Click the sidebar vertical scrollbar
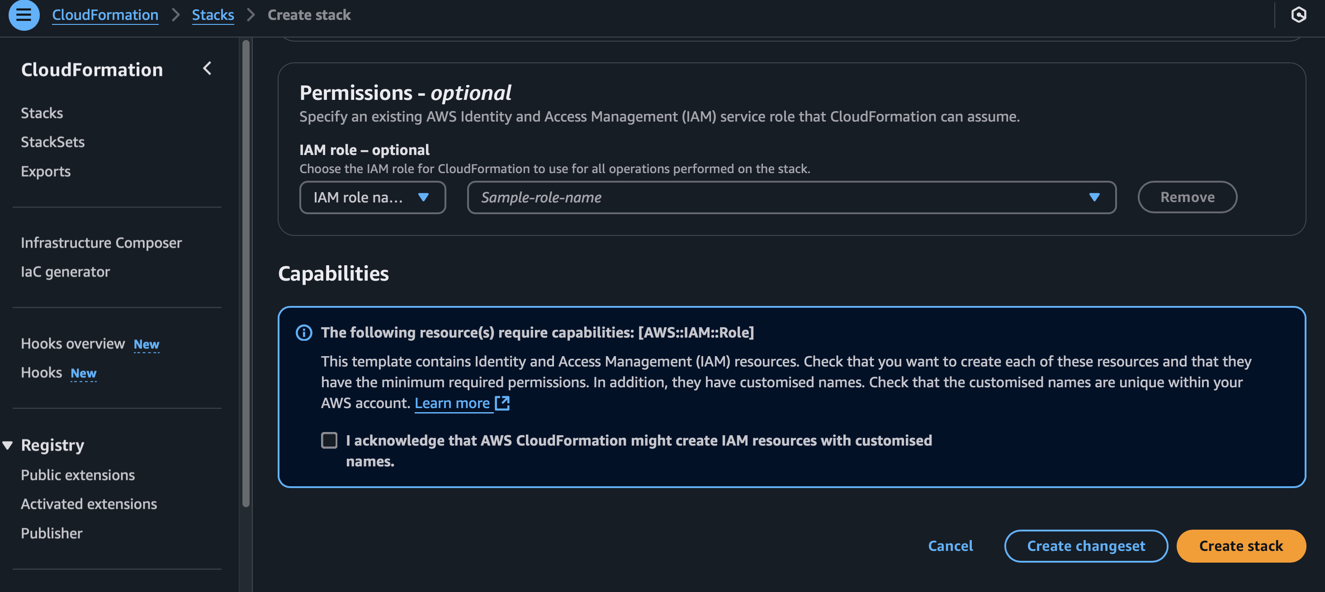 (x=246, y=273)
